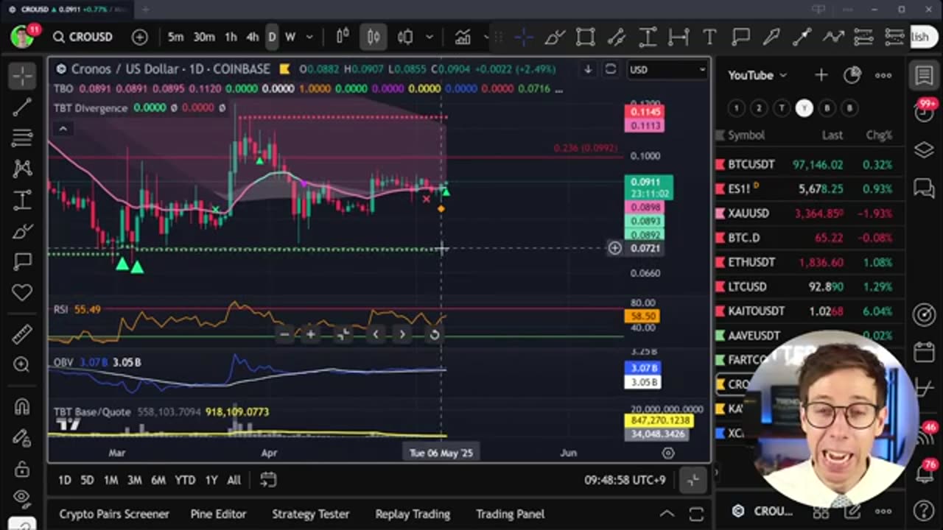
Task: Open the Fibonacci tools in left sidebar
Action: (22, 138)
